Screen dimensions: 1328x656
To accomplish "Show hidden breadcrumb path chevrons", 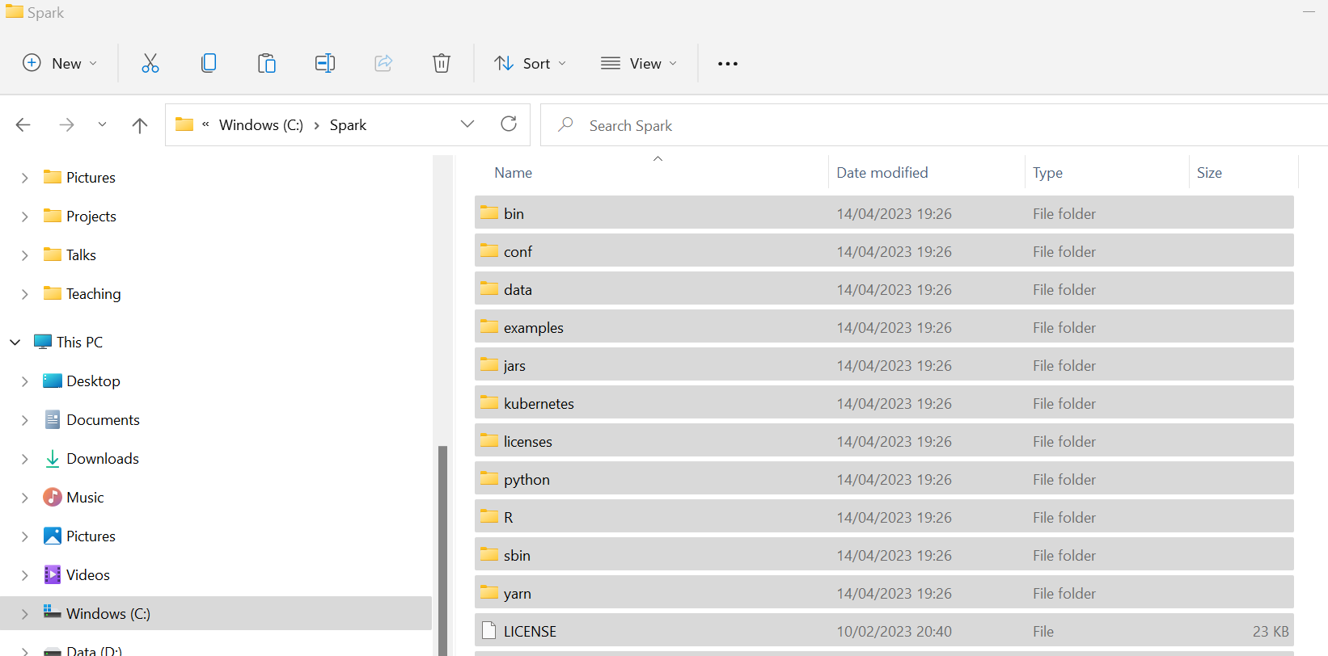I will tap(205, 124).
